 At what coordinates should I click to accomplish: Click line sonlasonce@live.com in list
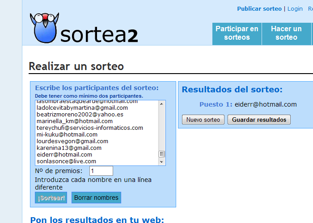point(66,161)
